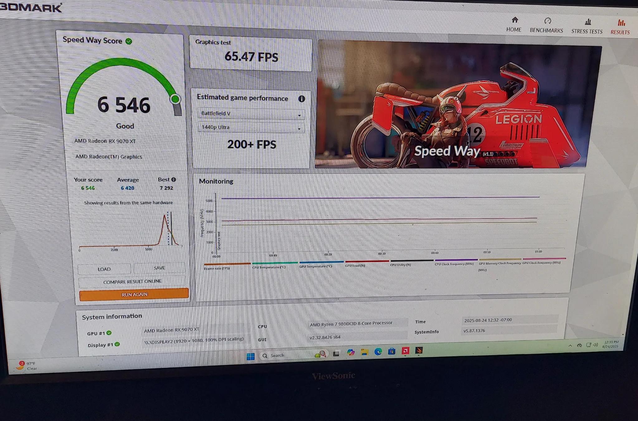Open Copilot from the taskbar

click(x=351, y=352)
